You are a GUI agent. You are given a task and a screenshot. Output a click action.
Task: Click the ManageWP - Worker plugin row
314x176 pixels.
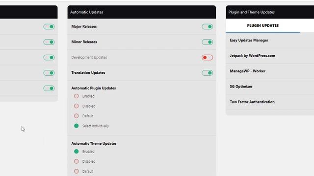tap(270, 71)
